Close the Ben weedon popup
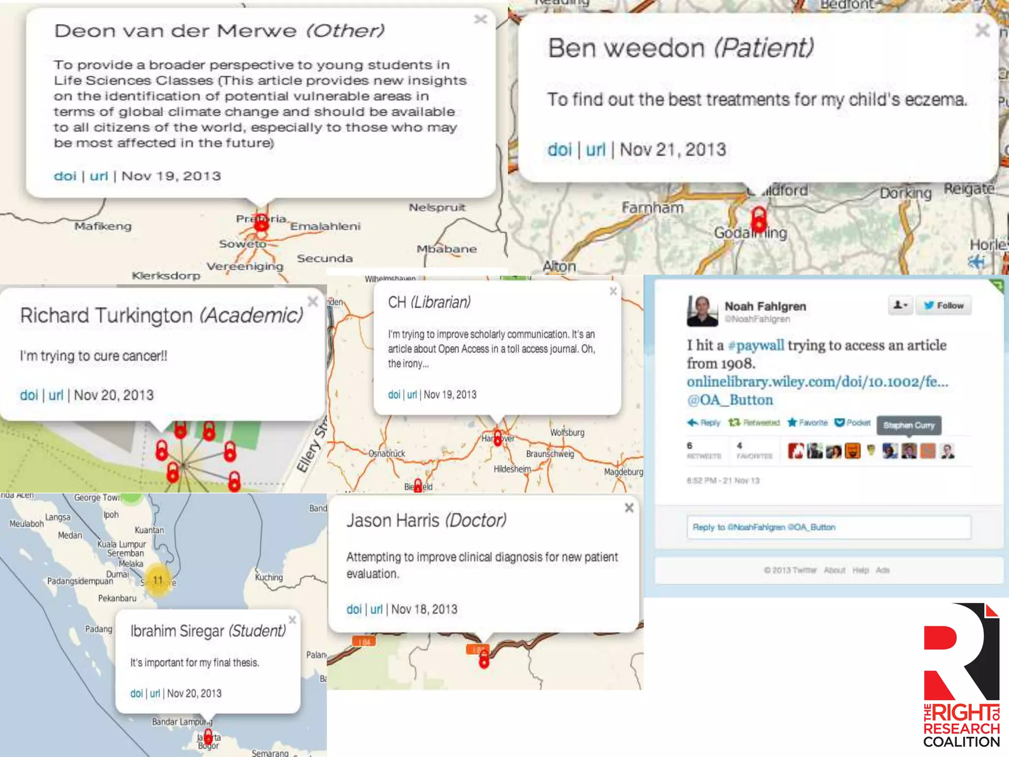The height and width of the screenshot is (757, 1009). (x=982, y=31)
